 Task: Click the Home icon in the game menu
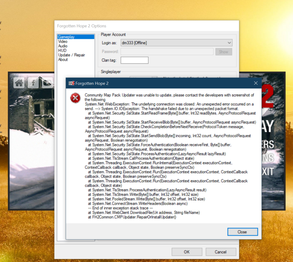(x=19, y=83)
